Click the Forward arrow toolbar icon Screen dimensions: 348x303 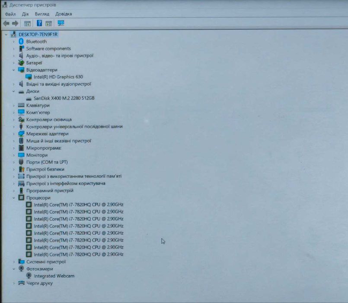click(15, 23)
